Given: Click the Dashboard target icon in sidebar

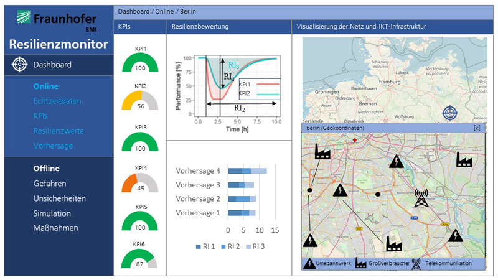Looking at the screenshot, I should point(19,65).
